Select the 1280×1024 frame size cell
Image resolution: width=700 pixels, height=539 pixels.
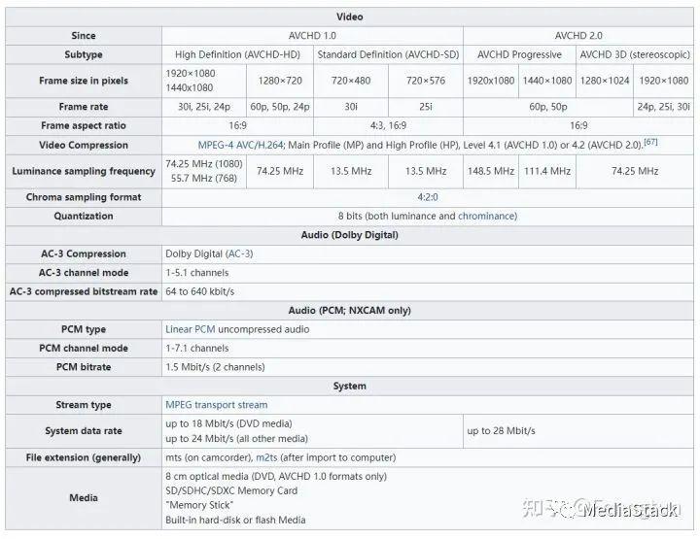(x=606, y=82)
